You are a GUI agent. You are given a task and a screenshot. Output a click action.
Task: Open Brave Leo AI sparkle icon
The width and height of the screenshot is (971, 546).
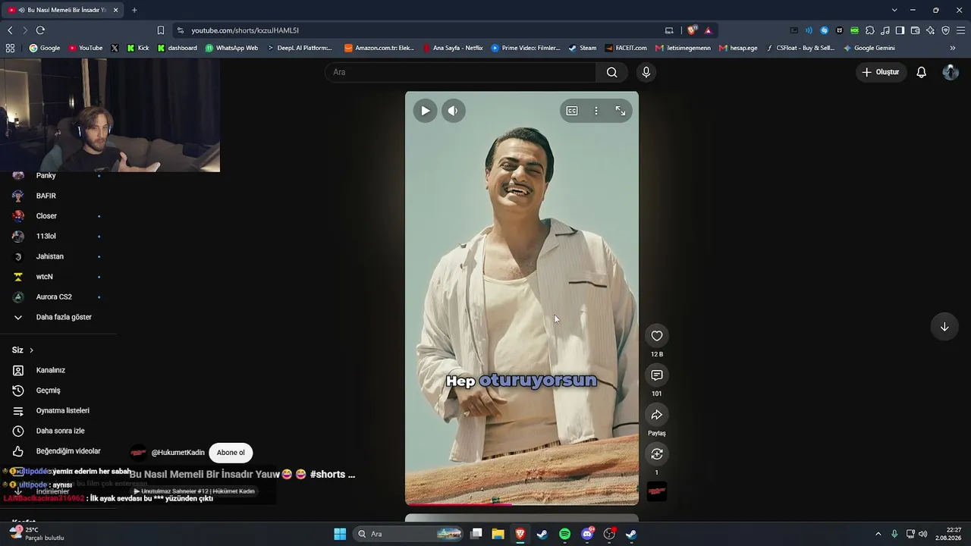pos(931,30)
